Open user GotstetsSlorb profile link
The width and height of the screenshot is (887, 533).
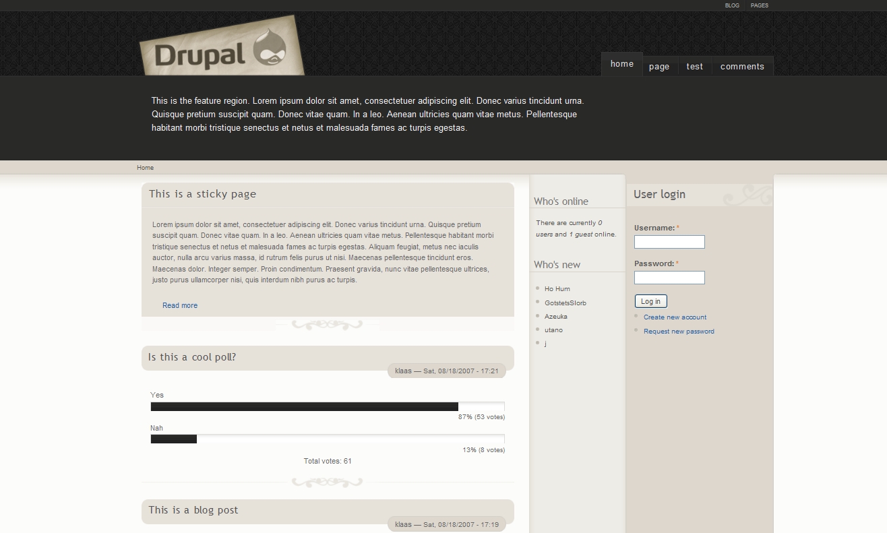(x=565, y=303)
